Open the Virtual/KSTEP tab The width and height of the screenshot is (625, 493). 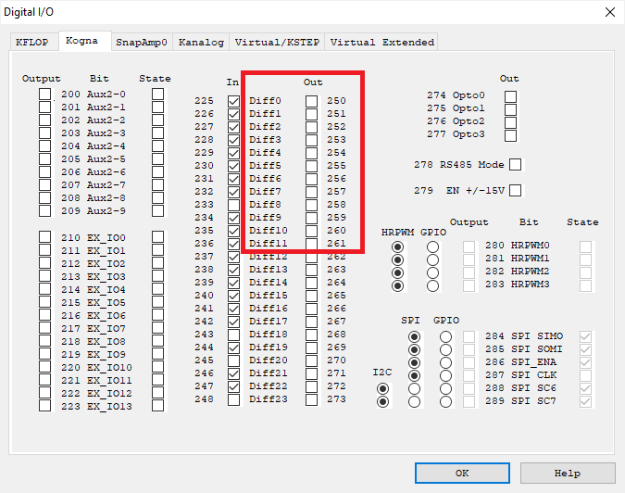pyautogui.click(x=277, y=42)
